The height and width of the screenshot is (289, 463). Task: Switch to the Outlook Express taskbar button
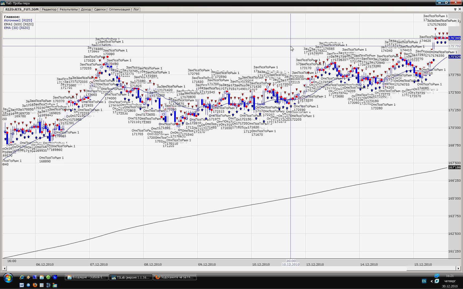(x=86, y=277)
